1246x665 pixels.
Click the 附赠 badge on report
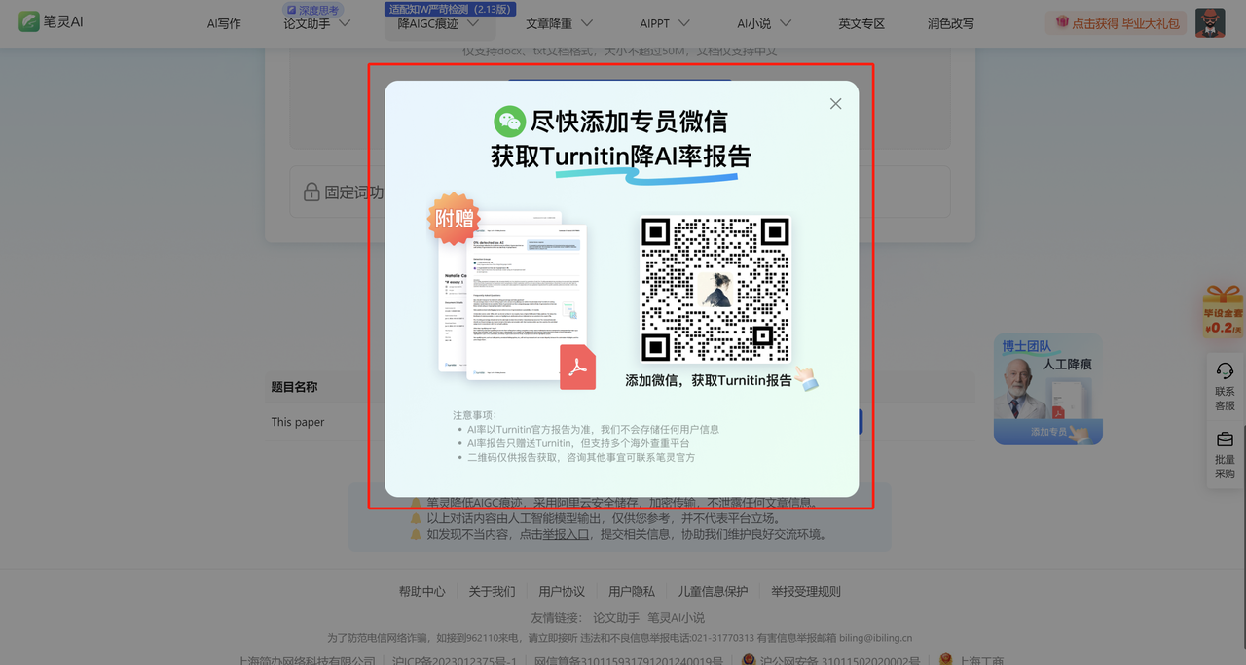pos(454,218)
